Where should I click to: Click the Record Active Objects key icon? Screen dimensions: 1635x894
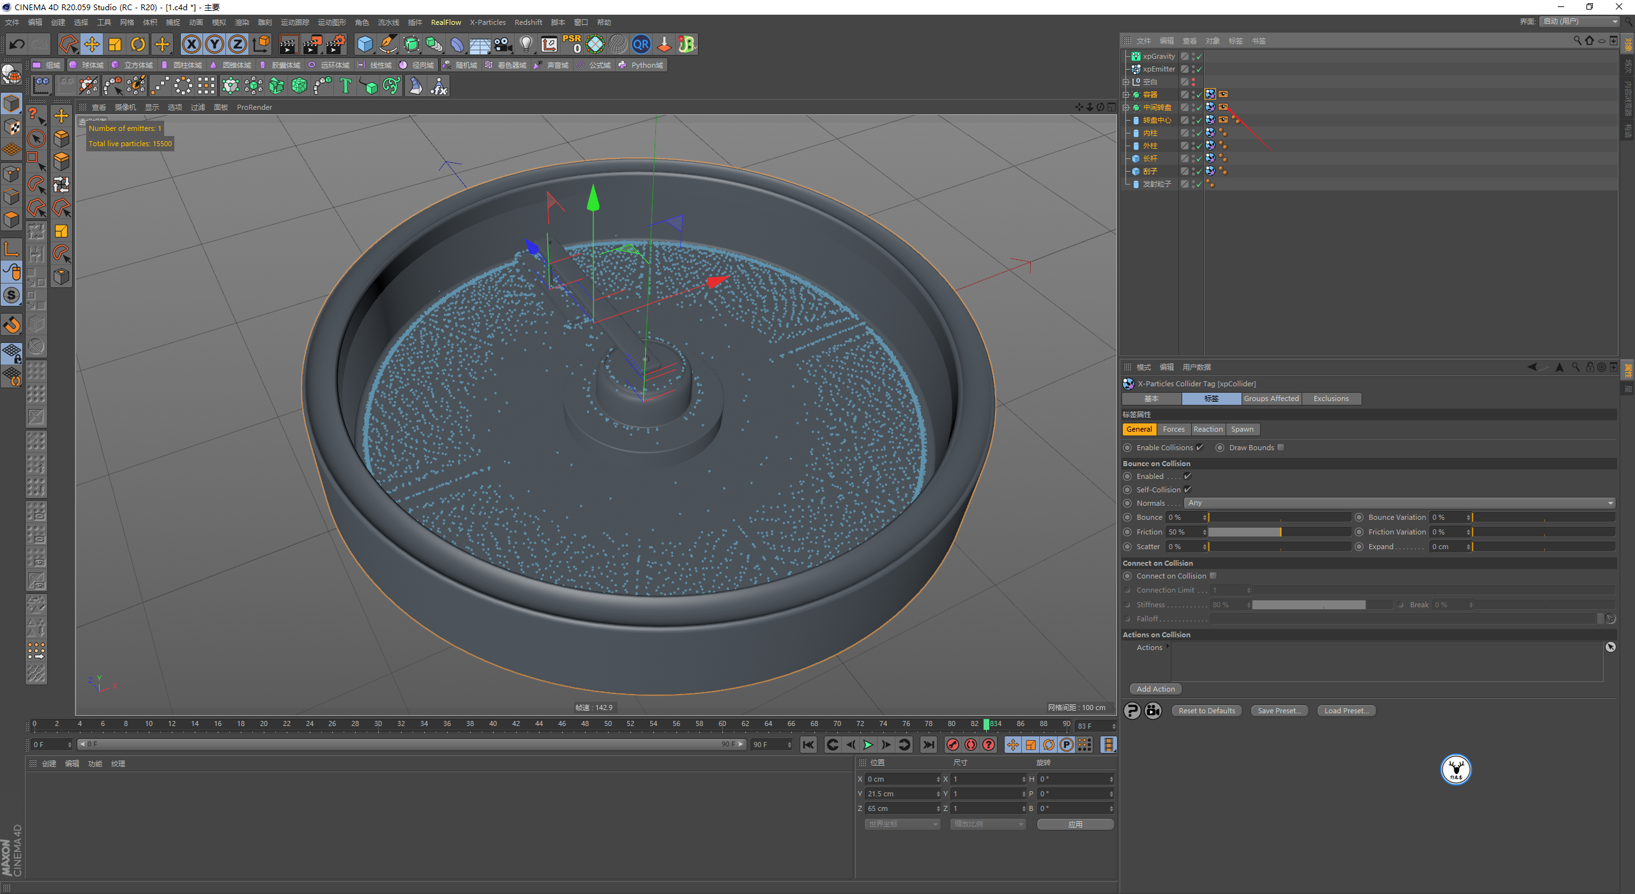[x=952, y=745]
